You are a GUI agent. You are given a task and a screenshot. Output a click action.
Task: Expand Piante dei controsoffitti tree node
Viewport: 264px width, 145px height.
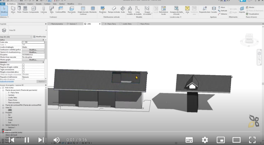pos(3,105)
